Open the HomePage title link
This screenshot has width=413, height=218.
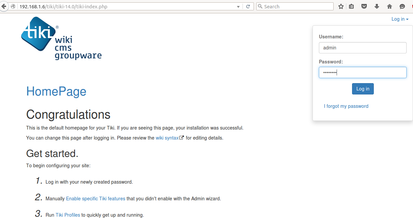pyautogui.click(x=56, y=91)
